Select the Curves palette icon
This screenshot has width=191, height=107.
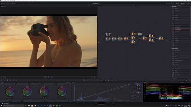coord(84,80)
